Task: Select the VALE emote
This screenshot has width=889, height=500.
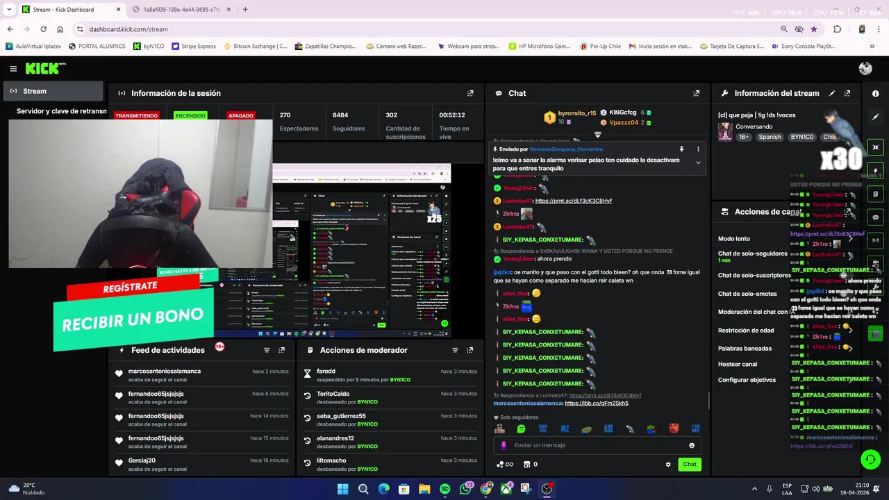Action: 565,428
